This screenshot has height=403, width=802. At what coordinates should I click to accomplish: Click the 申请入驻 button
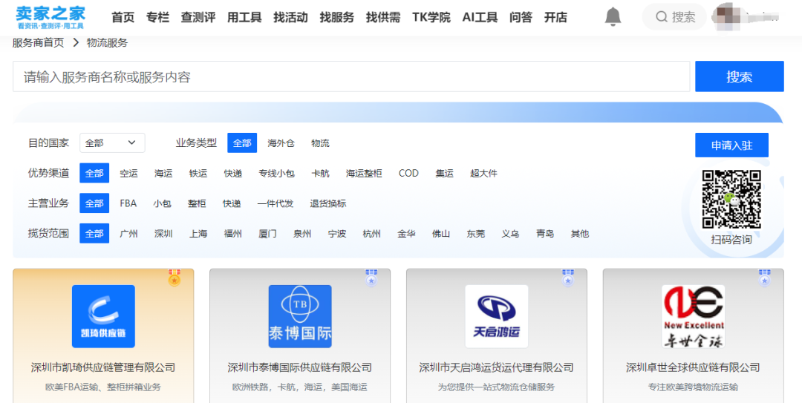tap(731, 145)
